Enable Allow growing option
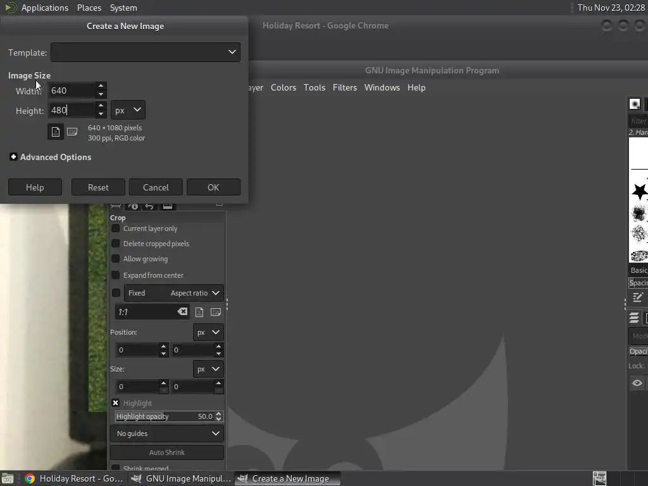The height and width of the screenshot is (486, 648). coord(116,259)
